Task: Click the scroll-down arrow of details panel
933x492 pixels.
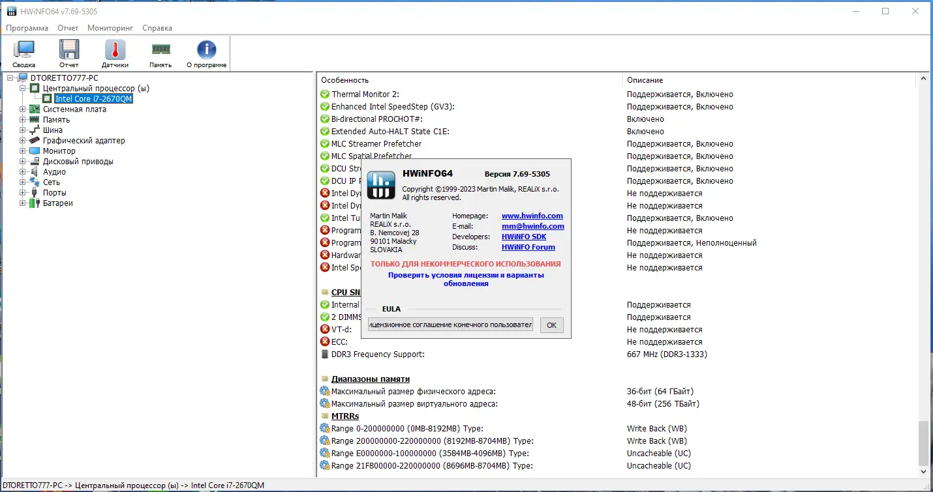Action: (923, 471)
